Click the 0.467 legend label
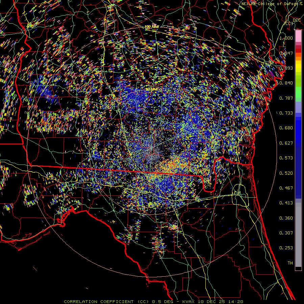 pos(286,188)
